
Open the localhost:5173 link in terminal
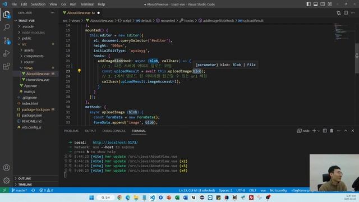click(x=115, y=143)
